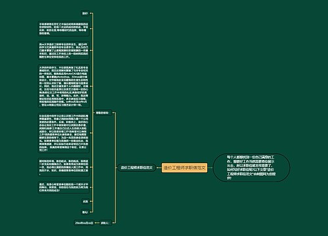Select the 此致 leaf node

pos(85,201)
